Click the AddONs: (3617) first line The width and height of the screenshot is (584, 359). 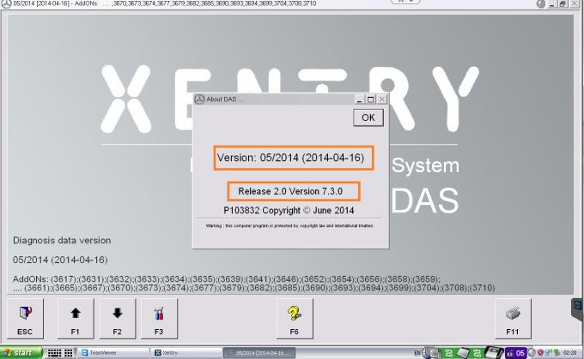tap(227, 279)
